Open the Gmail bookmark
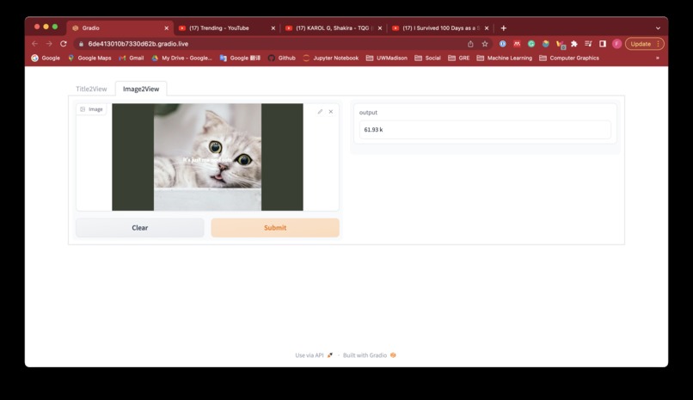 tap(132, 58)
